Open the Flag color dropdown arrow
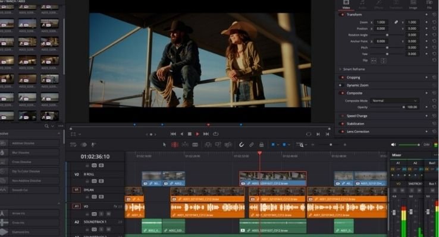Screen dimensions: 439x237 click(277, 145)
